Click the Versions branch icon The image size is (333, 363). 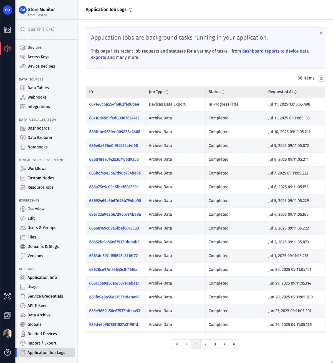click(x=23, y=256)
